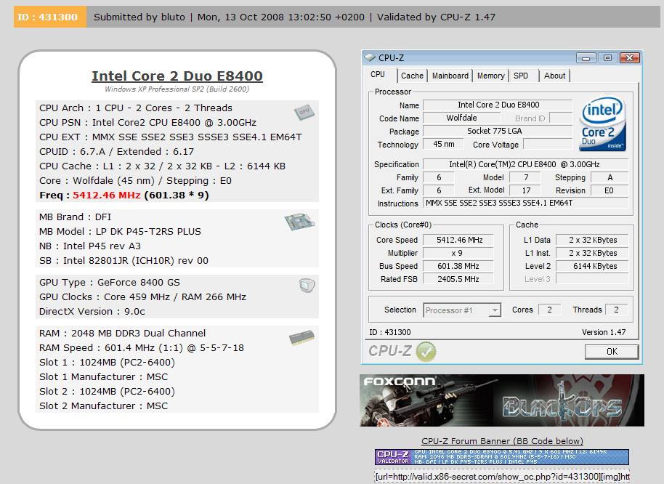Open the Cache tab in CPU-Z
Image resolution: width=664 pixels, height=484 pixels.
point(412,76)
